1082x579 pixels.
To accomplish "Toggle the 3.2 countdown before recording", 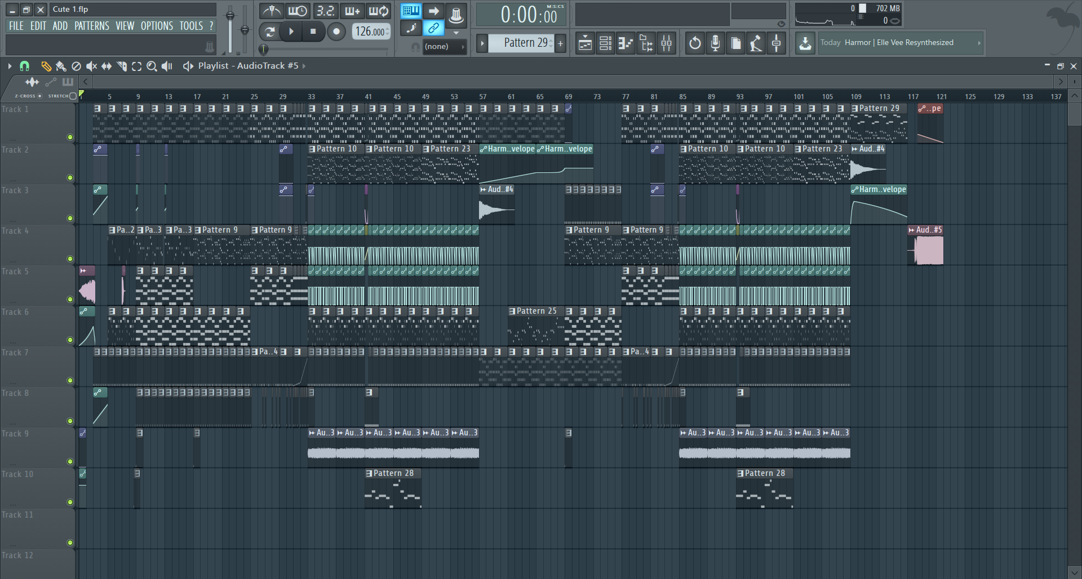I will pyautogui.click(x=325, y=11).
